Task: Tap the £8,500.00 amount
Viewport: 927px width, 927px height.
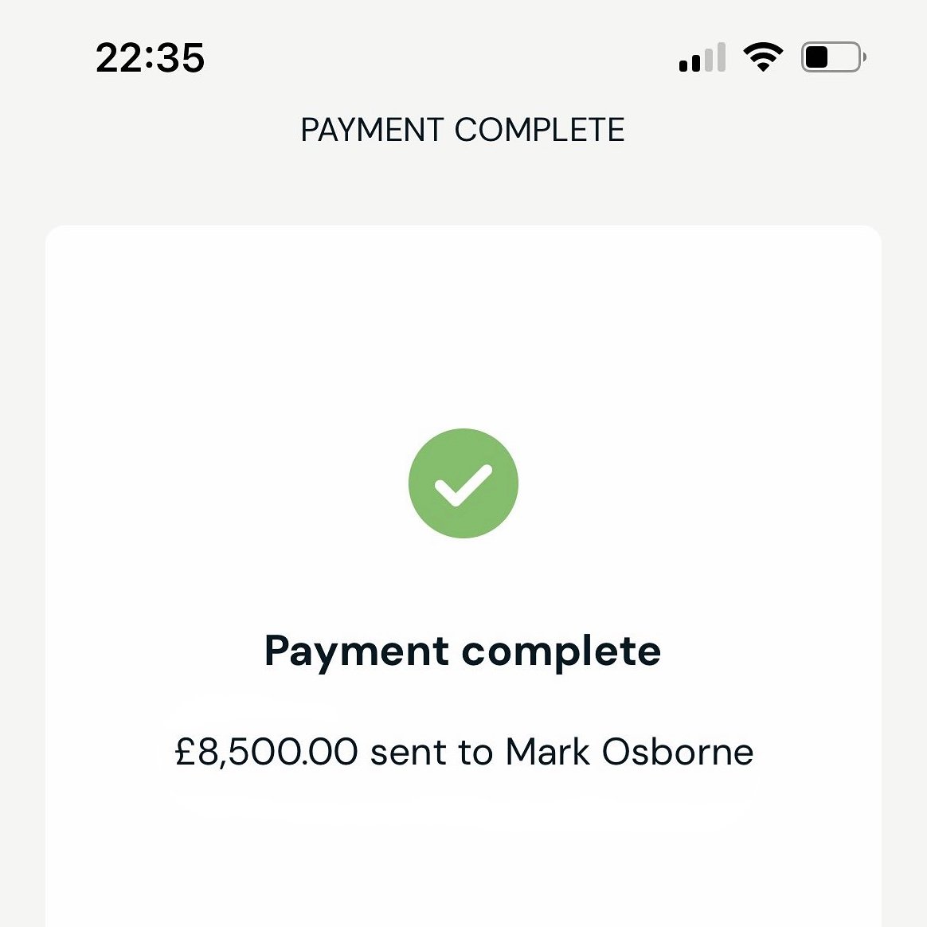Action: (266, 753)
